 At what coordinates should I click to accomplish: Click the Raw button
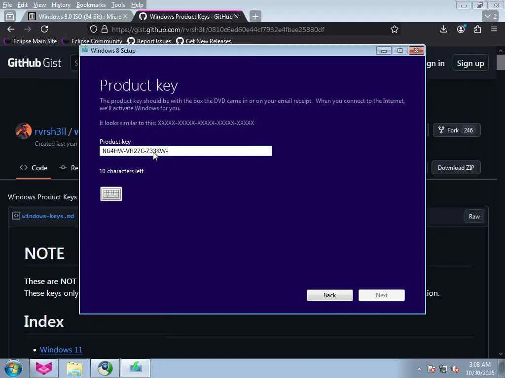474,217
